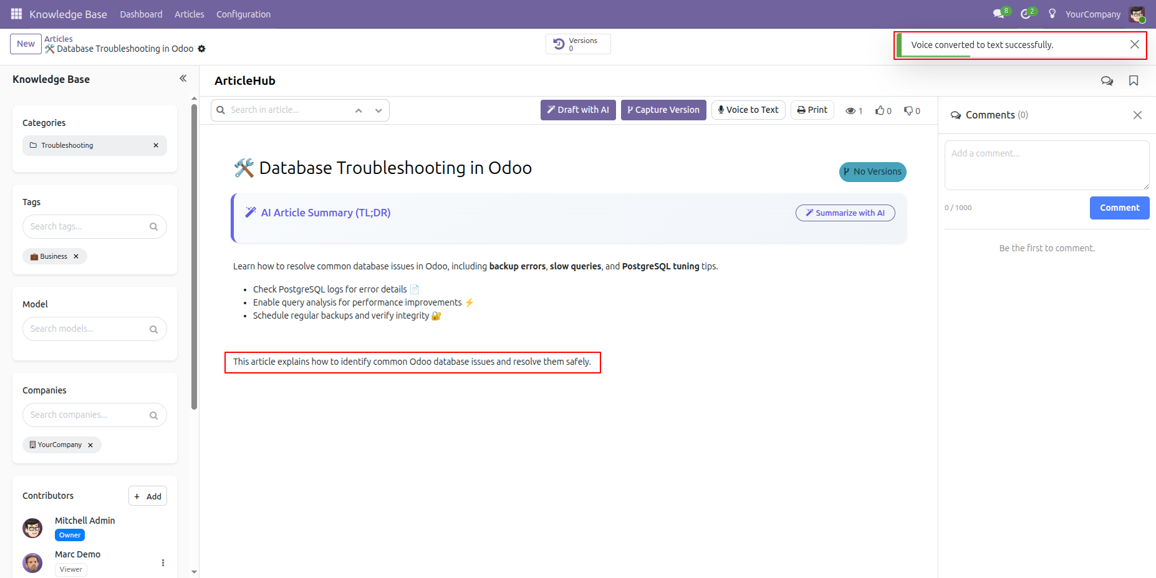
Task: Add a contributor
Action: tap(148, 496)
